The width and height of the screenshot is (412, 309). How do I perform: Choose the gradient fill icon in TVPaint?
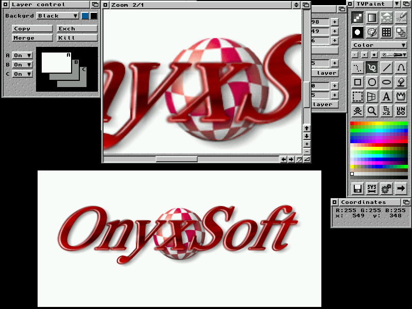coord(372,18)
